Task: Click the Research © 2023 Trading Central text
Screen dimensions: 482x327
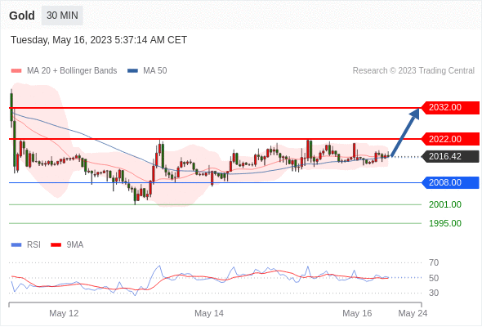Action: (413, 71)
